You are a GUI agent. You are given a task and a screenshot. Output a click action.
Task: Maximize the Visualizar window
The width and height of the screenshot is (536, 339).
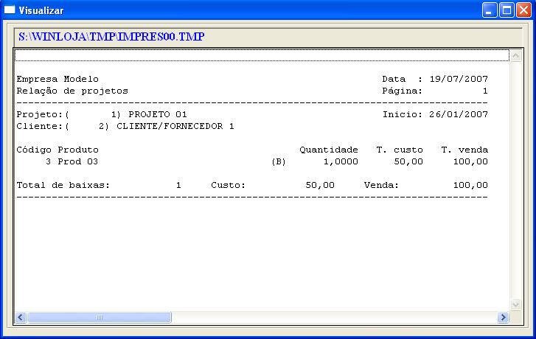point(507,10)
